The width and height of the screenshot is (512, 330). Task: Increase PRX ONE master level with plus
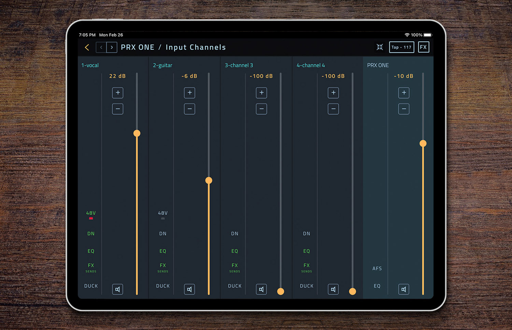click(x=404, y=92)
